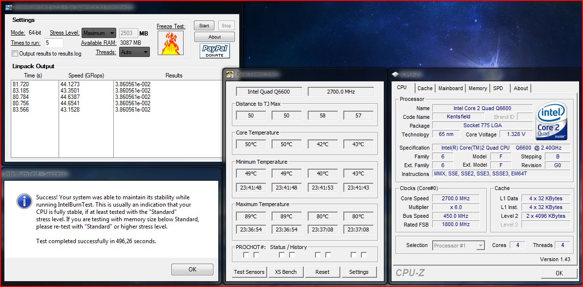Click the 40°C Minimum Temperature value

[x=322, y=173]
